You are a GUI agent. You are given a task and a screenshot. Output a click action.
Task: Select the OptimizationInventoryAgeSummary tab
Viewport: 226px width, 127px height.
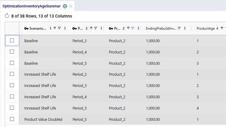[32, 6]
